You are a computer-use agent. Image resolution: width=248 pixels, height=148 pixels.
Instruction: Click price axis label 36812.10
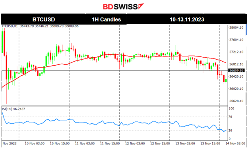[236, 64]
